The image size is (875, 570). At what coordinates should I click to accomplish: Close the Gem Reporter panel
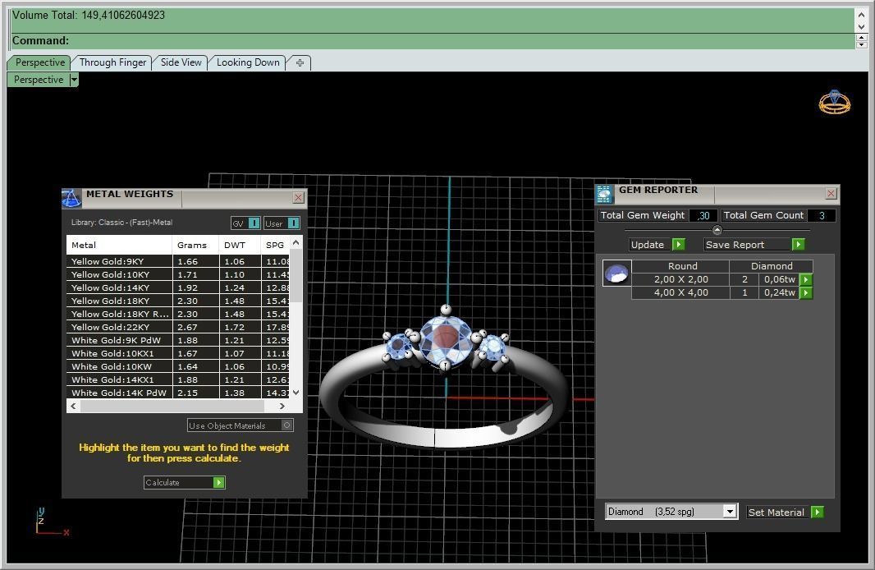[x=831, y=193]
